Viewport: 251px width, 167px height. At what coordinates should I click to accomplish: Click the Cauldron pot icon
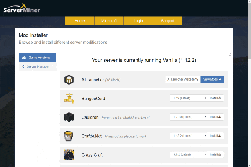(69, 117)
